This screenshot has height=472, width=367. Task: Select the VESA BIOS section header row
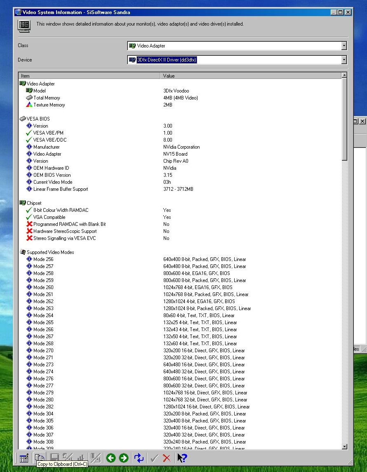pos(180,119)
